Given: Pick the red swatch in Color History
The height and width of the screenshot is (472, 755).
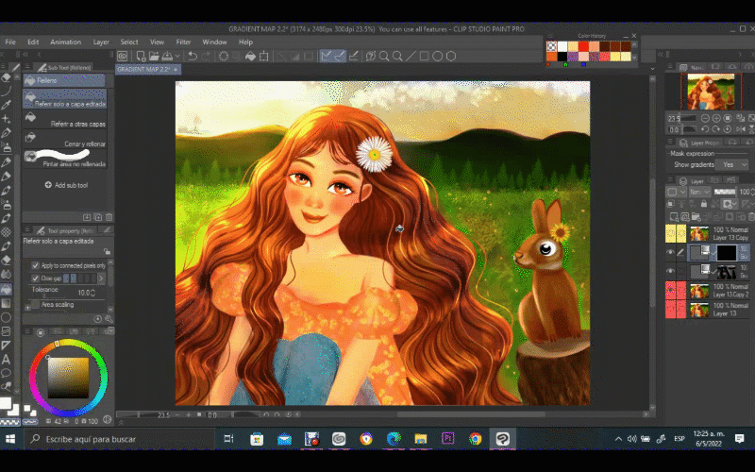Looking at the screenshot, I should 585,46.
